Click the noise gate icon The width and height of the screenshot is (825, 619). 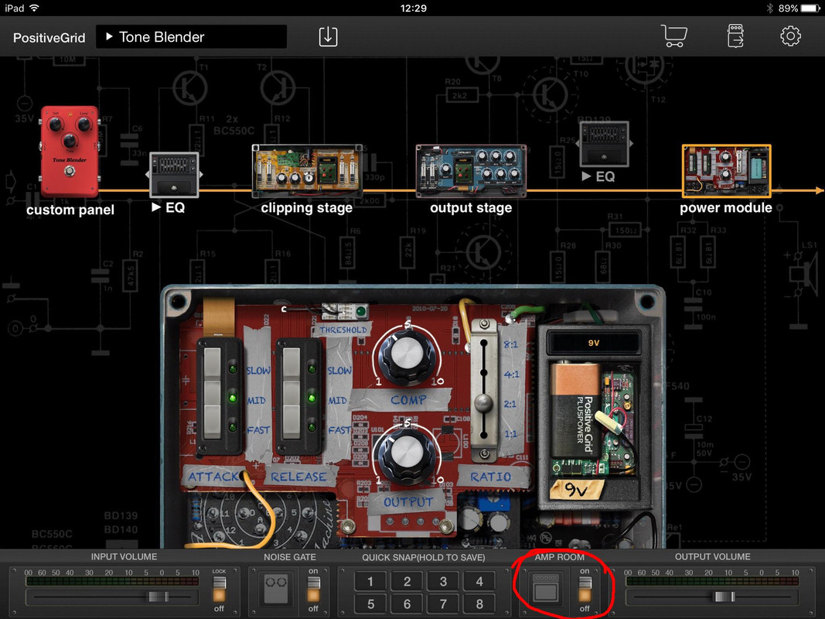click(276, 590)
